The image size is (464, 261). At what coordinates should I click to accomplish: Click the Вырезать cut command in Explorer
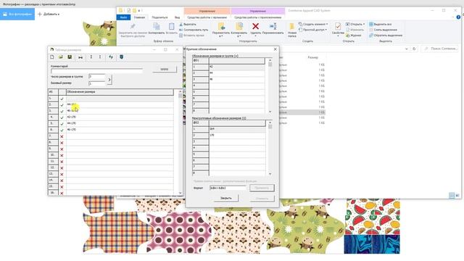[x=188, y=24]
